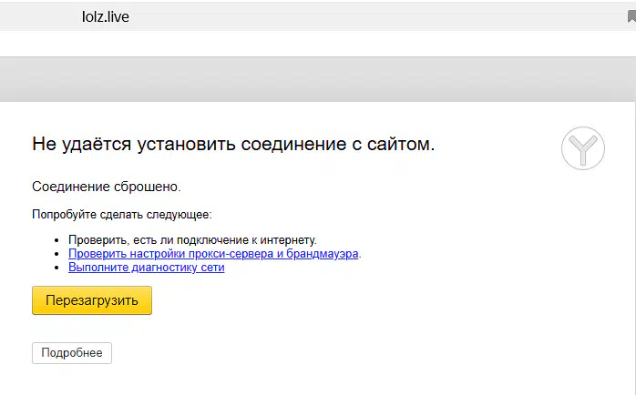Click the gray band above the error page
Image resolution: width=636 pixels, height=395 pixels.
tap(318, 79)
